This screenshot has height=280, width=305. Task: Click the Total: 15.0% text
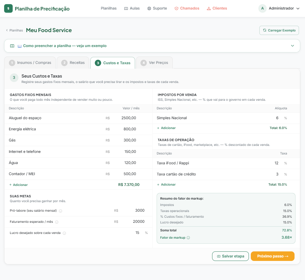click(x=278, y=184)
